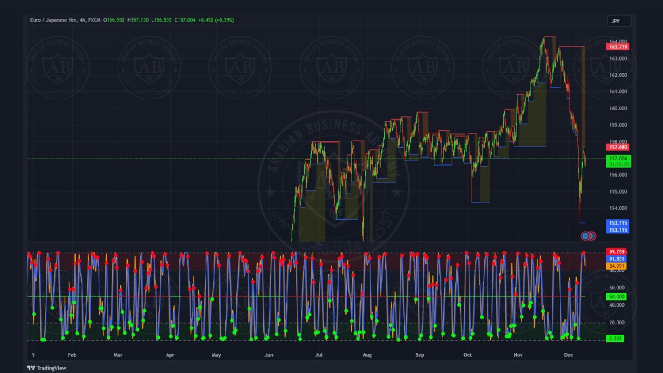Click the red 99.759 oscillator value label
Screen dimensions: 663x373
click(616, 252)
